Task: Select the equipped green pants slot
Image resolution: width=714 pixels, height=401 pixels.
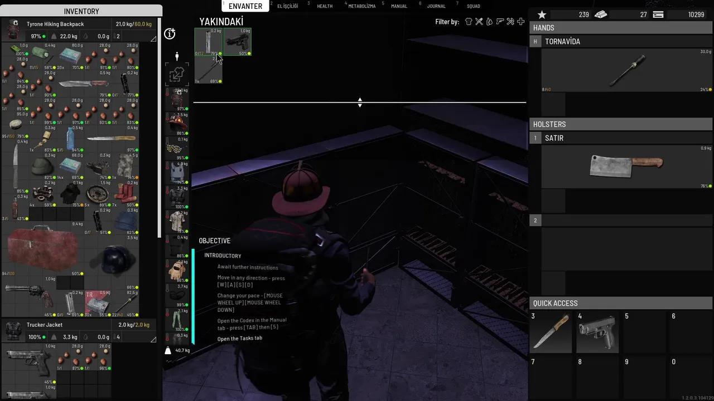Action: pos(177,320)
